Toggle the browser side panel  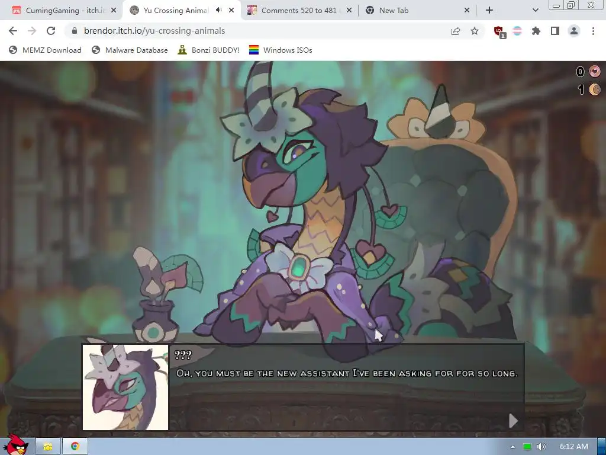pyautogui.click(x=555, y=31)
